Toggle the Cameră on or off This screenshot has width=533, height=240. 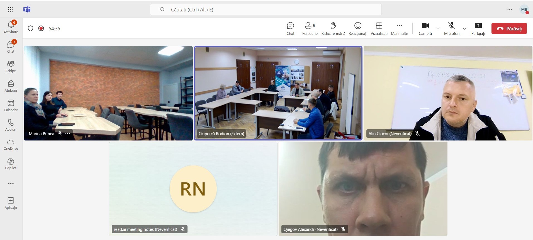click(425, 29)
